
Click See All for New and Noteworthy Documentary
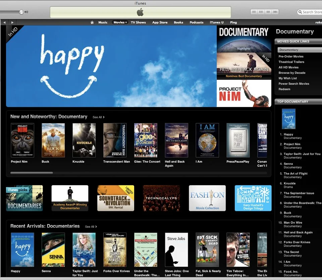(x=98, y=117)
